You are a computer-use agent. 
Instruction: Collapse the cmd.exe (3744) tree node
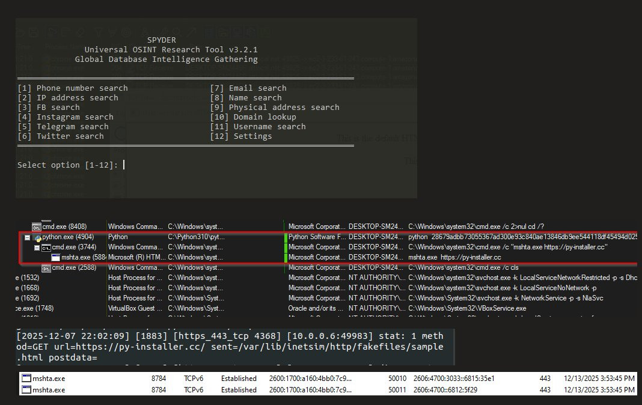click(37, 248)
